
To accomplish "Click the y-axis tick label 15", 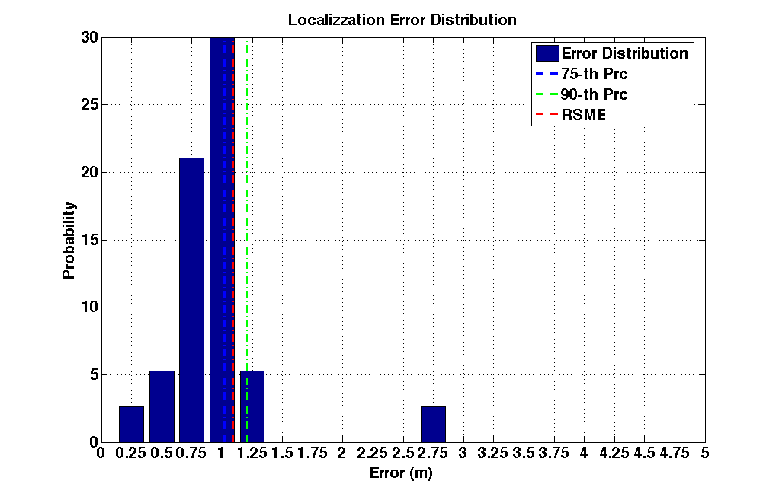I will [90, 240].
